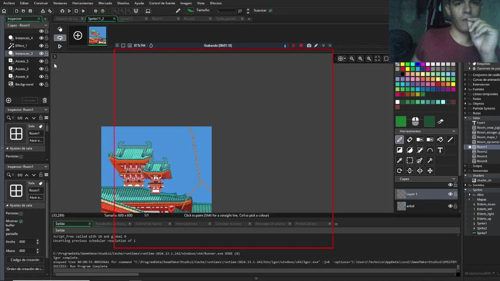Lock the arbol image layer
Viewport: 500px width, 281px height.
click(x=455, y=206)
